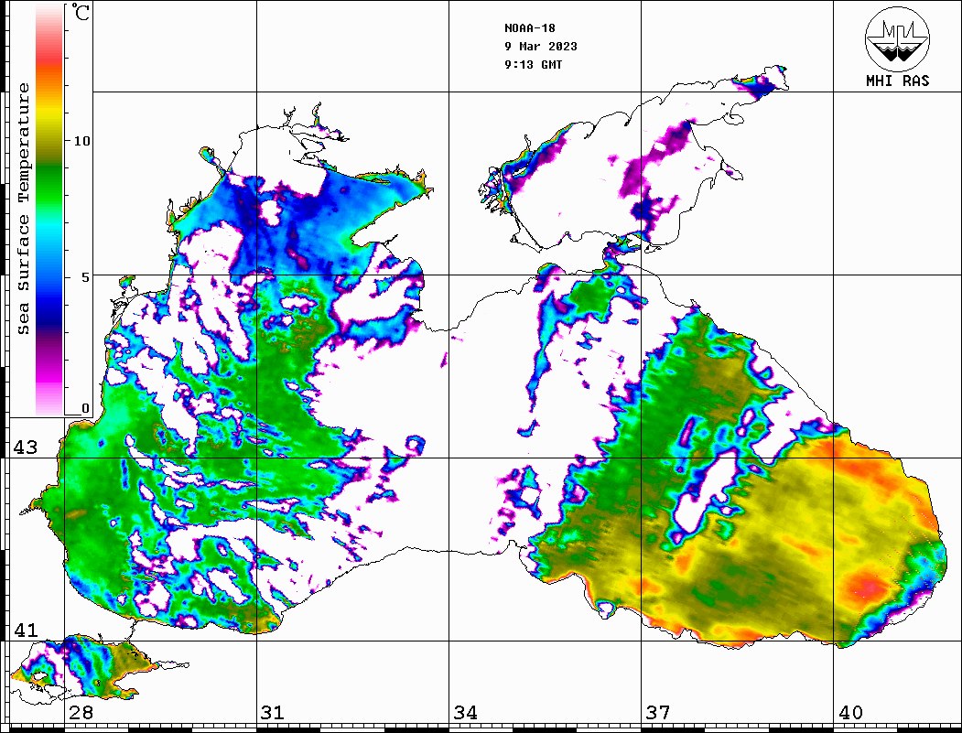Image resolution: width=962 pixels, height=733 pixels.
Task: Click longitude label '37'
Action: pos(658,712)
